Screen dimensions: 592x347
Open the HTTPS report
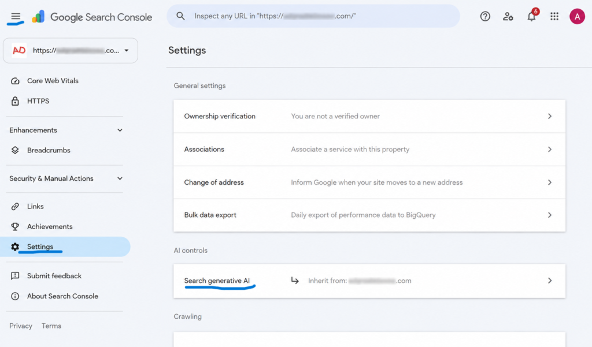38,101
